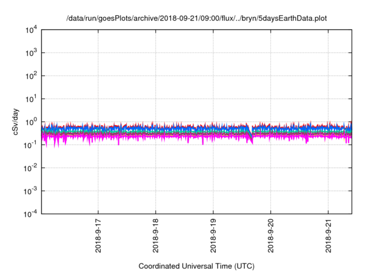The height and width of the screenshot is (272, 388).
Task: Click the 2018-9-19 date tick label
Action: 213,236
